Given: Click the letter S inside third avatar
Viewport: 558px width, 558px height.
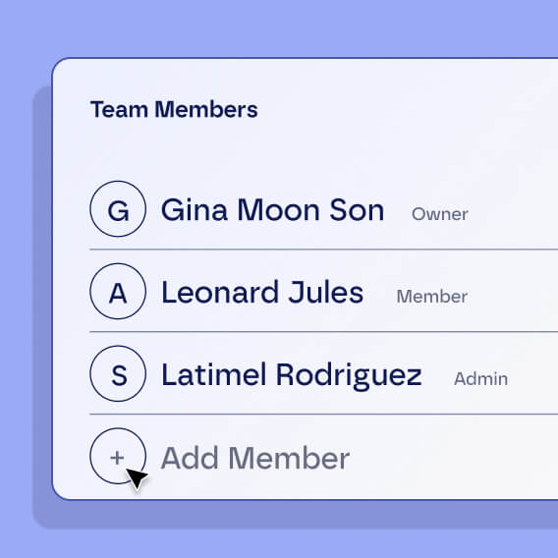Looking at the screenshot, I should pyautogui.click(x=119, y=376).
